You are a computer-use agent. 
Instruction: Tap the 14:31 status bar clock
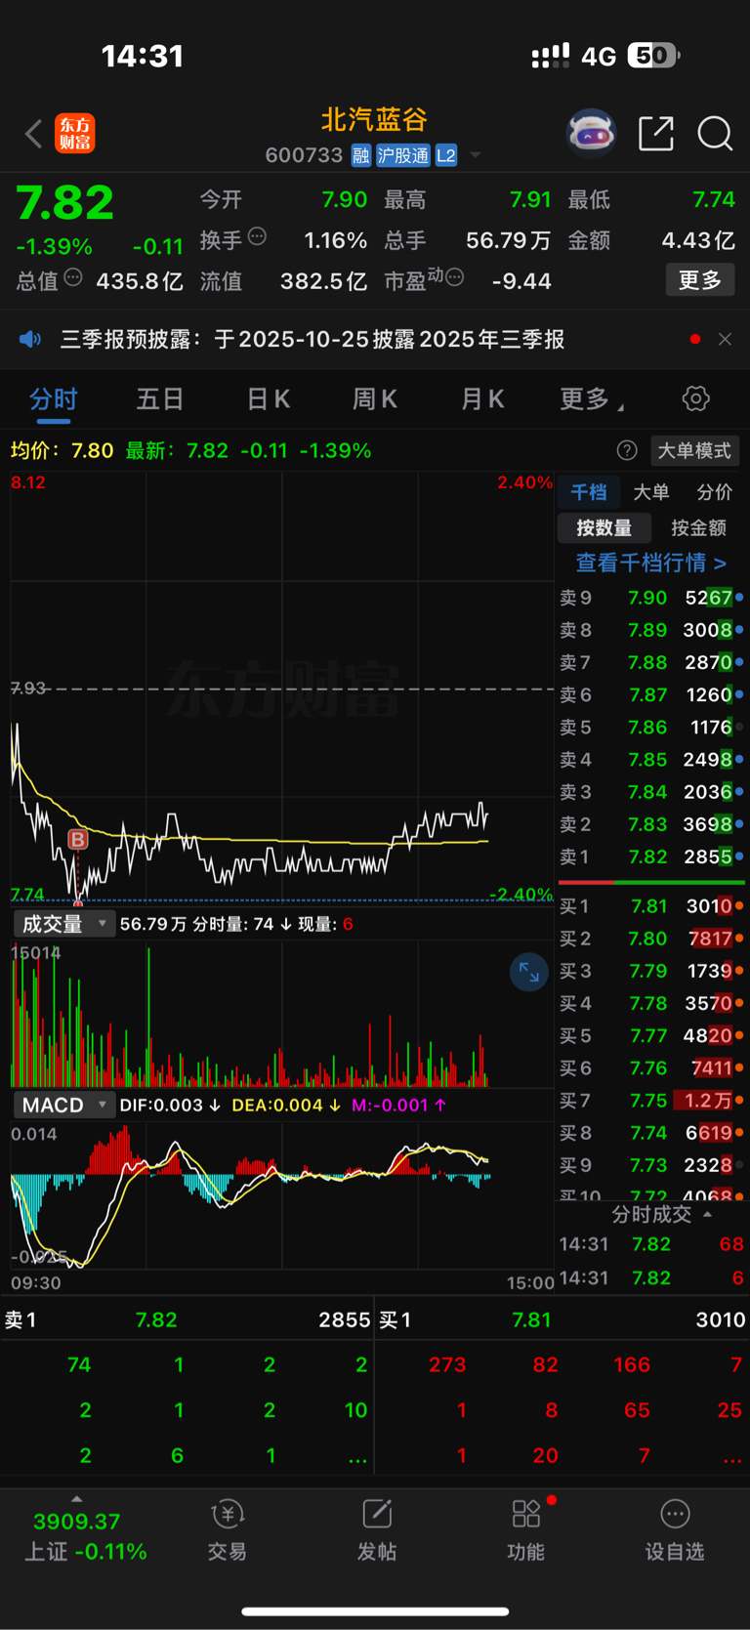[x=143, y=57]
